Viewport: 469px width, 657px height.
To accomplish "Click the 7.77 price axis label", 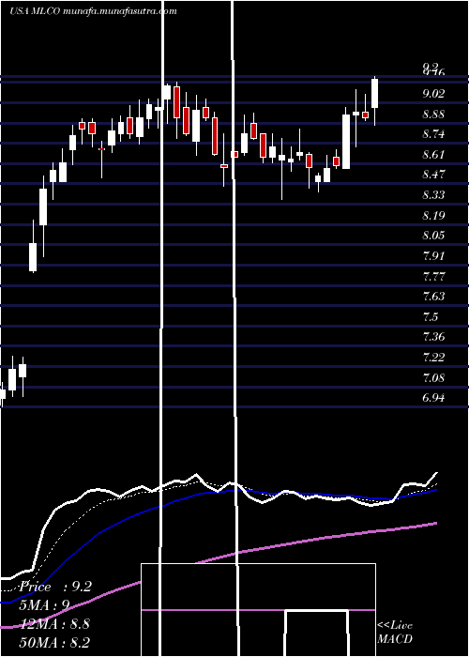I will click(x=433, y=277).
